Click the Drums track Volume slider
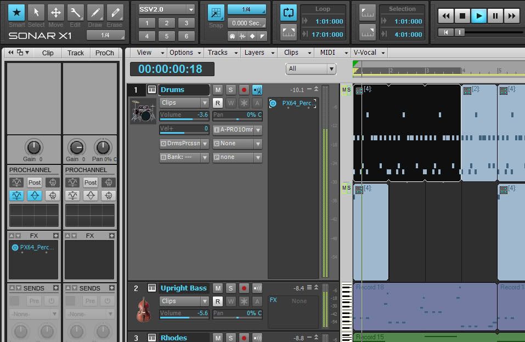The height and width of the screenshot is (342, 525). pos(184,116)
